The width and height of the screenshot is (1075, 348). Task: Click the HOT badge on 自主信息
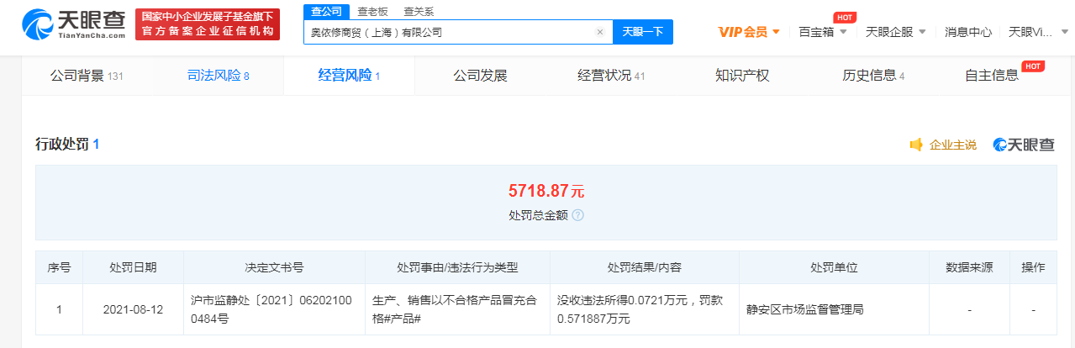click(x=1032, y=66)
